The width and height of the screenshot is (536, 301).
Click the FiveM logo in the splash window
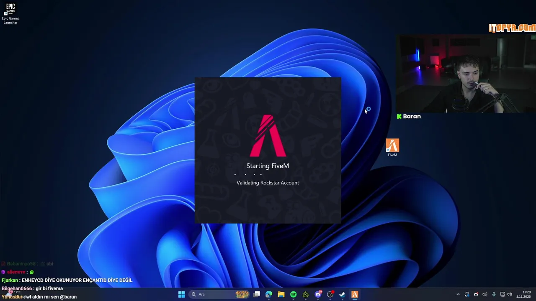pyautogui.click(x=268, y=136)
